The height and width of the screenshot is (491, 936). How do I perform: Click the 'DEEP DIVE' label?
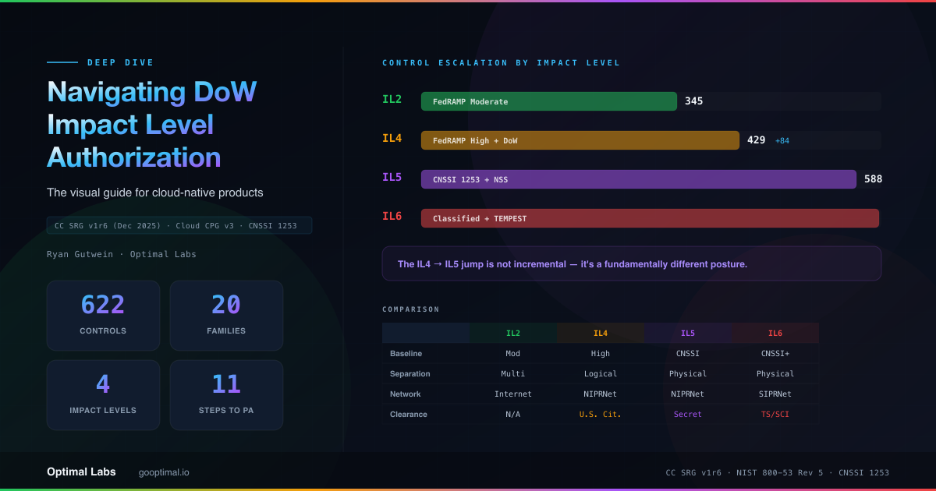pyautogui.click(x=121, y=62)
